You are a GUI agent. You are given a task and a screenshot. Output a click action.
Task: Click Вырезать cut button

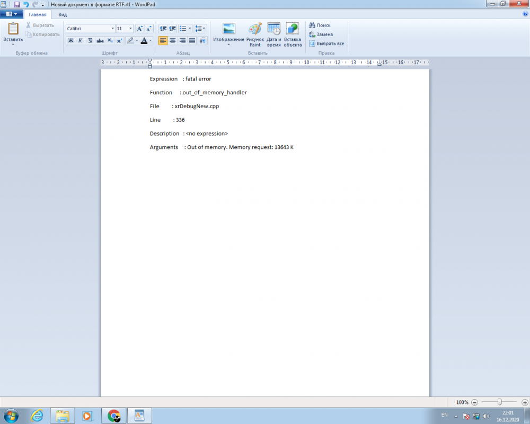pos(40,25)
